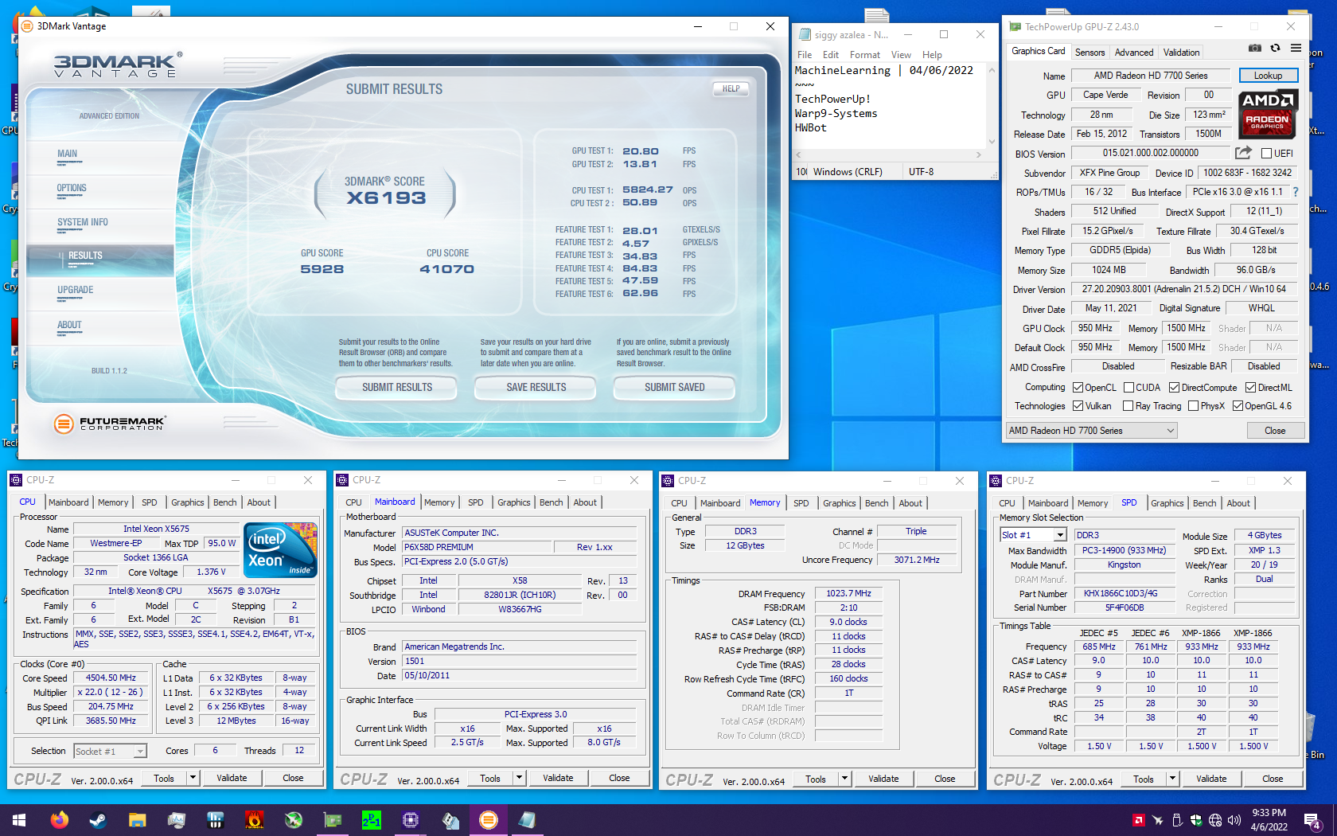This screenshot has width=1337, height=836.
Task: Click Notepad's vertical scrollbar
Action: click(x=992, y=106)
